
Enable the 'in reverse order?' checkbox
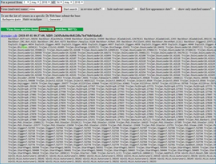(x=103, y=9)
